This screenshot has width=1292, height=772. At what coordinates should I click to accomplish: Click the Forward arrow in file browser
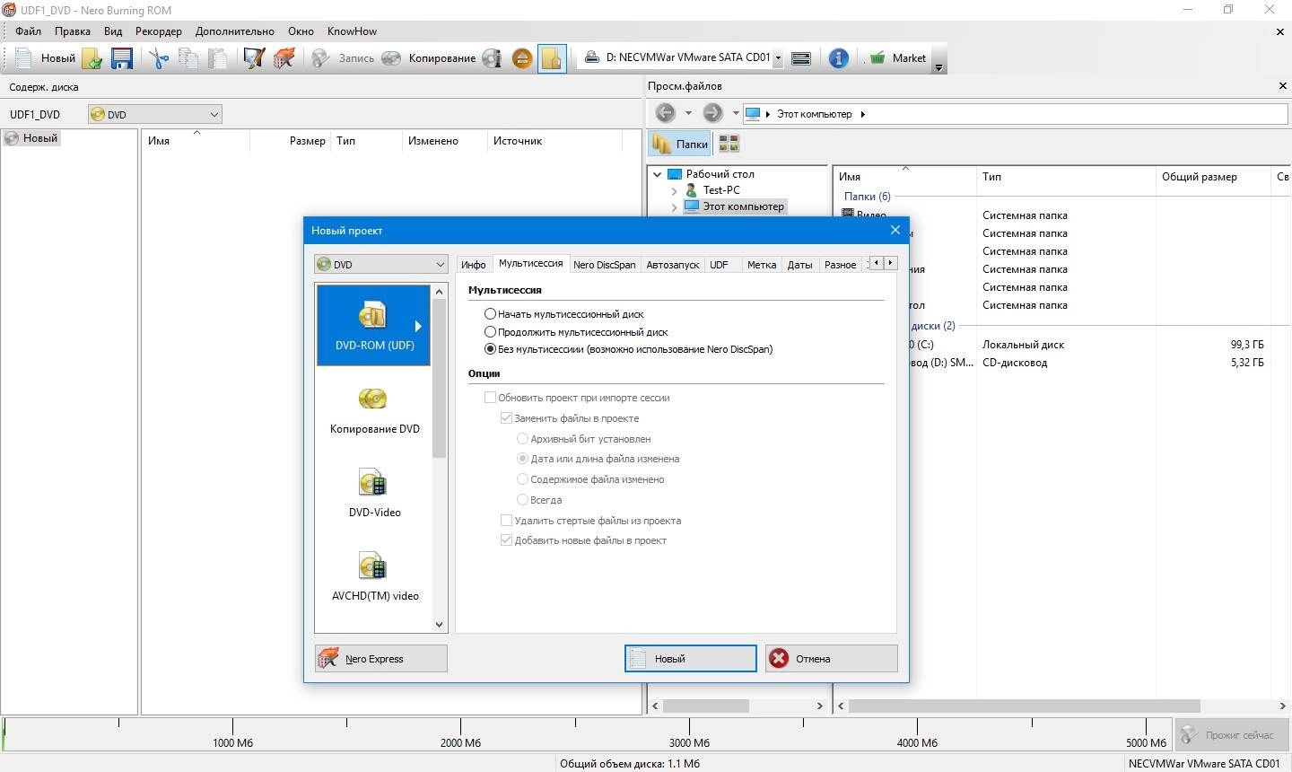712,113
